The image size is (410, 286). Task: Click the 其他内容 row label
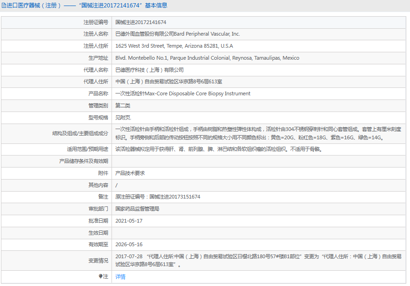pyautogui.click(x=98, y=185)
